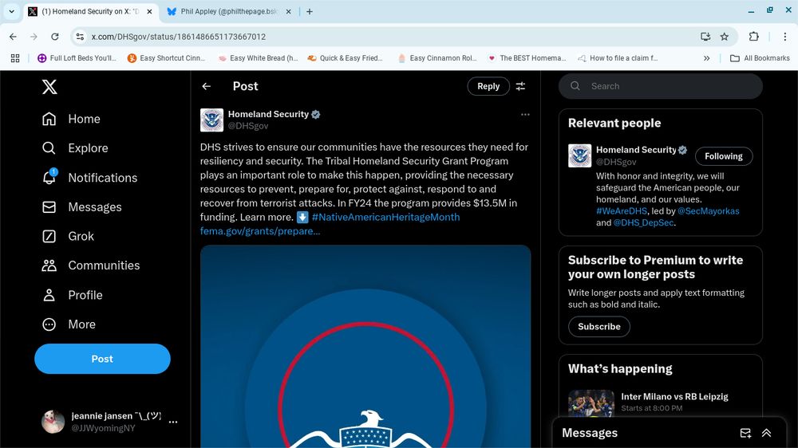Open @DHS_DepSec profile link
This screenshot has height=448, width=798.
click(643, 222)
